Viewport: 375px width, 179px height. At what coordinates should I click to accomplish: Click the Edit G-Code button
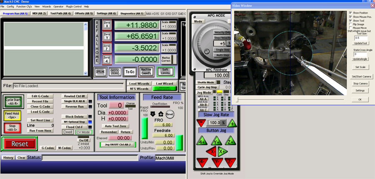(40, 96)
